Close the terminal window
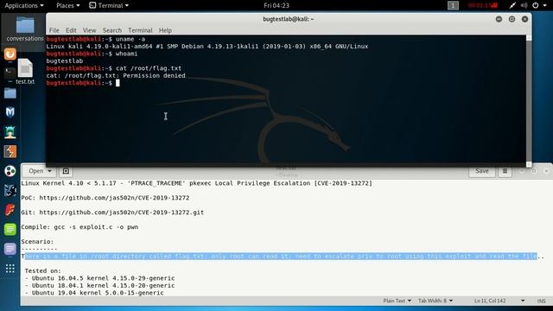The height and width of the screenshot is (311, 553). [x=524, y=19]
